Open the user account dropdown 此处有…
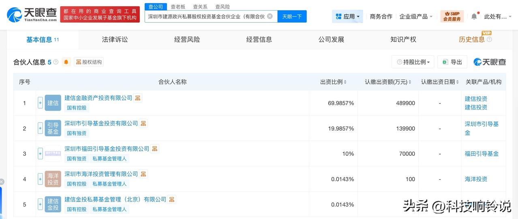The height and width of the screenshot is (219, 518). pos(498,17)
